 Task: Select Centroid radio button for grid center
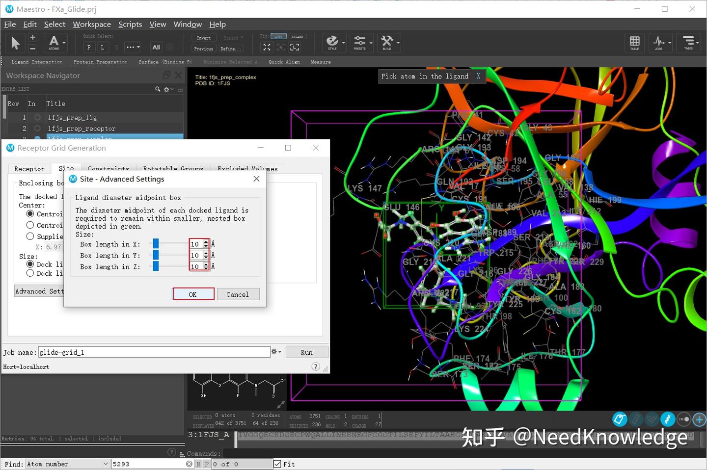point(31,214)
